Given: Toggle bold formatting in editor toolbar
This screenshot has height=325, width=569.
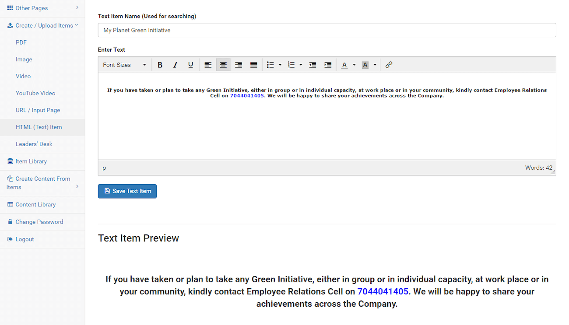Looking at the screenshot, I should [160, 65].
